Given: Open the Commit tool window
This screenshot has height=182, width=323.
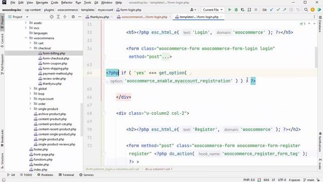Looking at the screenshot, I should click(x=2, y=40).
